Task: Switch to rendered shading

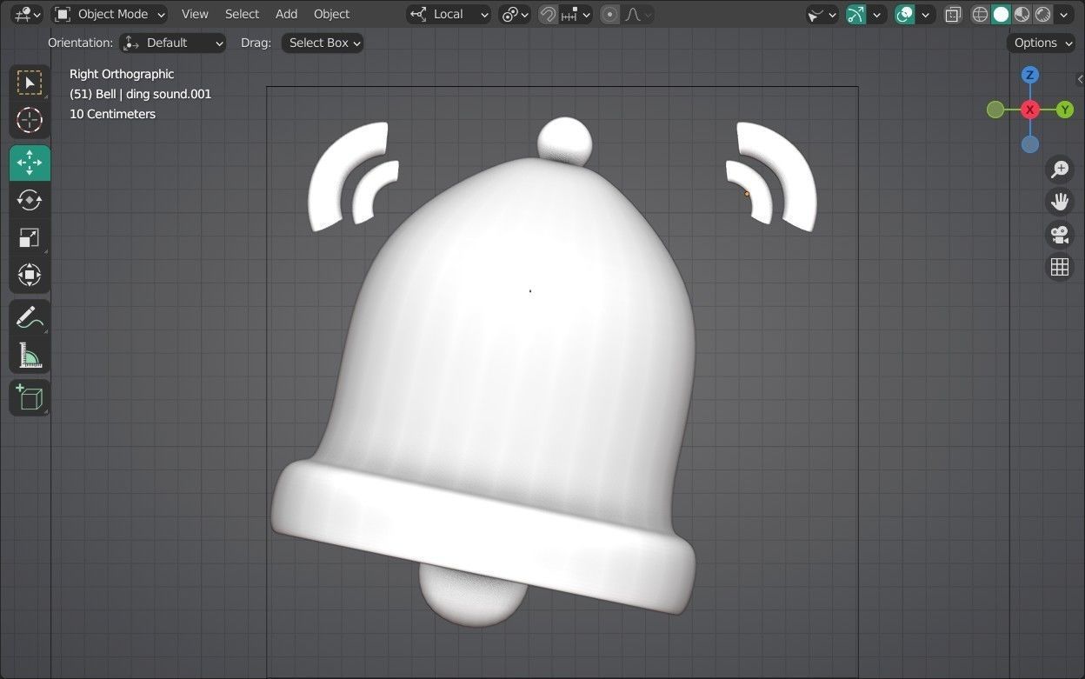Action: 1043,14
